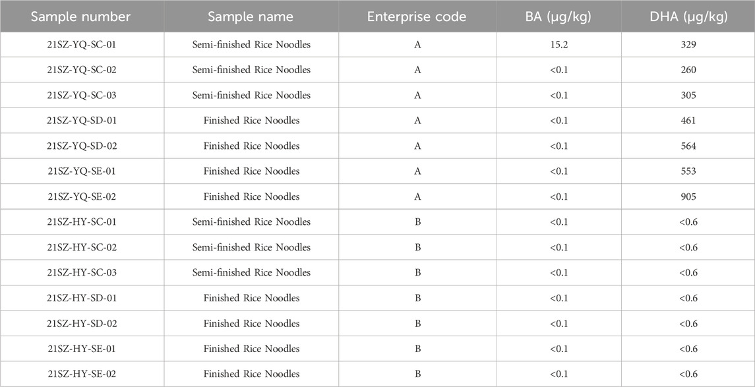Select sample number 21SZ-HY-SE-02

pyautogui.click(x=81, y=374)
